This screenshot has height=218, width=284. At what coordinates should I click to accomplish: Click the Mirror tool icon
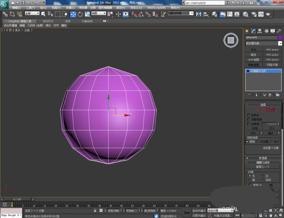click(x=199, y=14)
